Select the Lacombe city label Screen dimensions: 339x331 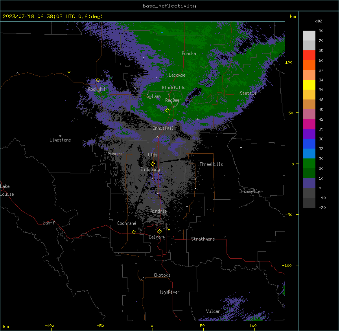(x=177, y=75)
